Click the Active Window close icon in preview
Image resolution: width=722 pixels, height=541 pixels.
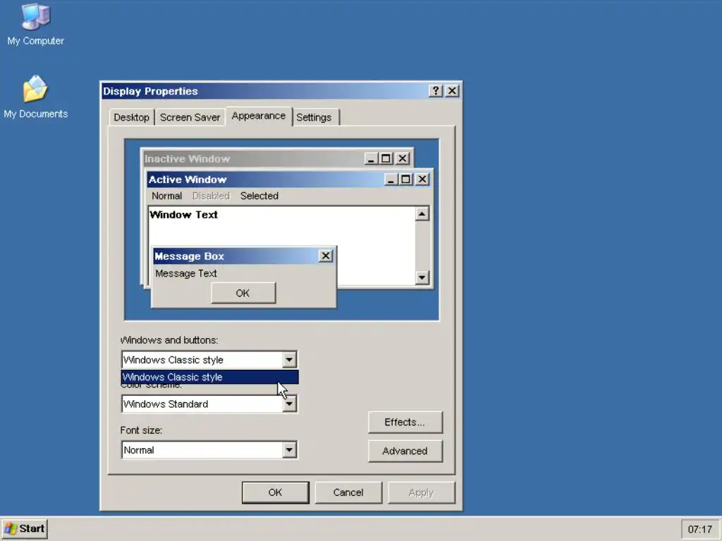tap(422, 180)
